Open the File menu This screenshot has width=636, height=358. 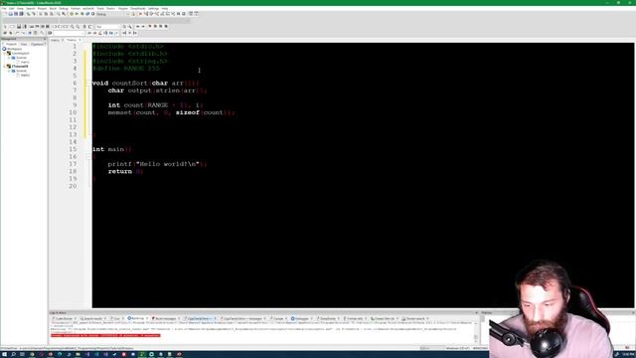tap(4, 9)
